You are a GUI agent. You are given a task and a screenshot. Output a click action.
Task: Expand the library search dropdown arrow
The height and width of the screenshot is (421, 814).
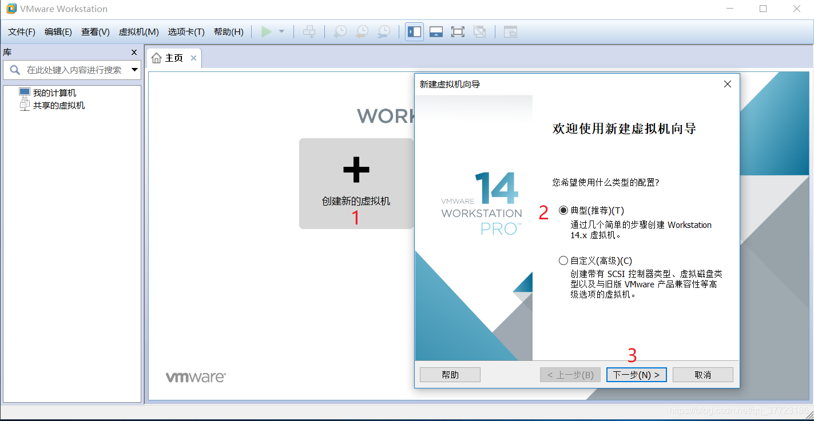point(135,70)
